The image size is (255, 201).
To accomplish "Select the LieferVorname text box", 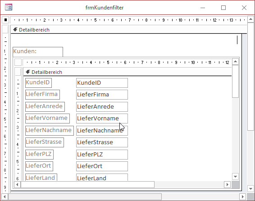I will coord(102,119).
